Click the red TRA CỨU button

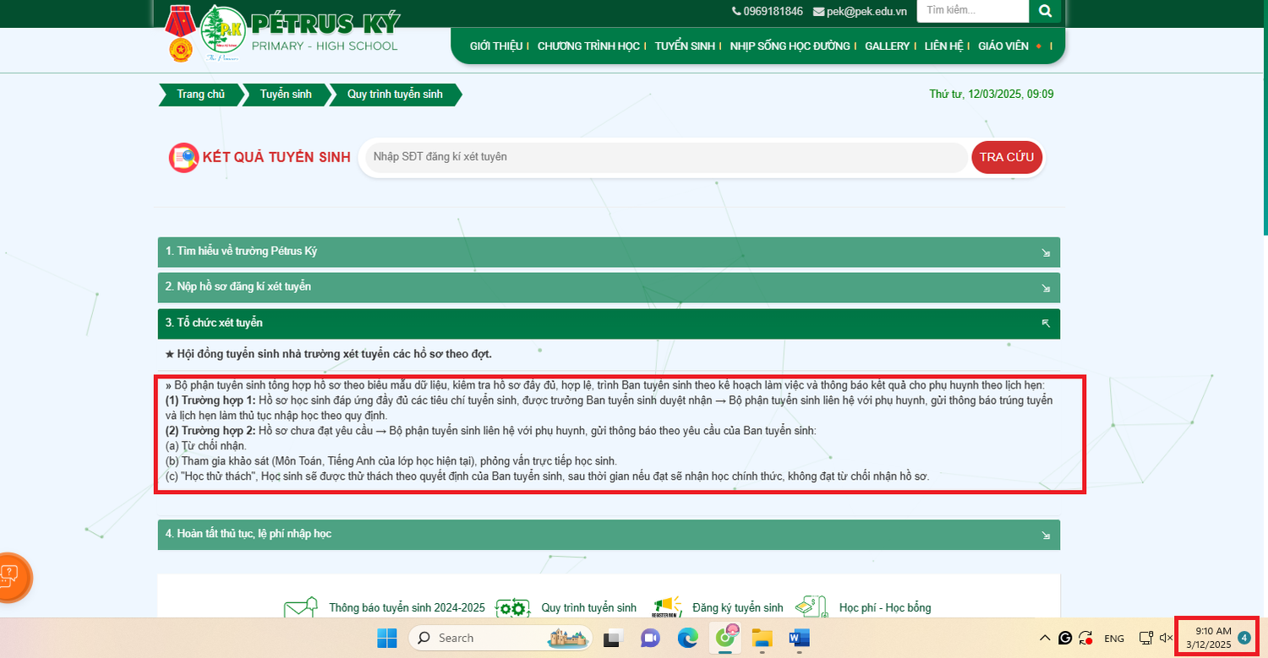tap(1007, 157)
